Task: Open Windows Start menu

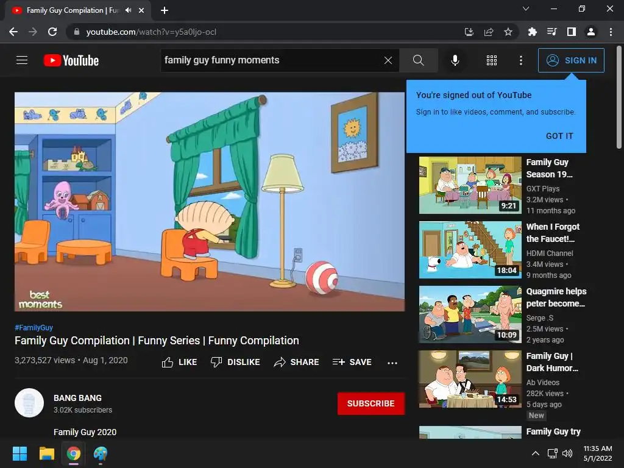Action: (x=19, y=453)
